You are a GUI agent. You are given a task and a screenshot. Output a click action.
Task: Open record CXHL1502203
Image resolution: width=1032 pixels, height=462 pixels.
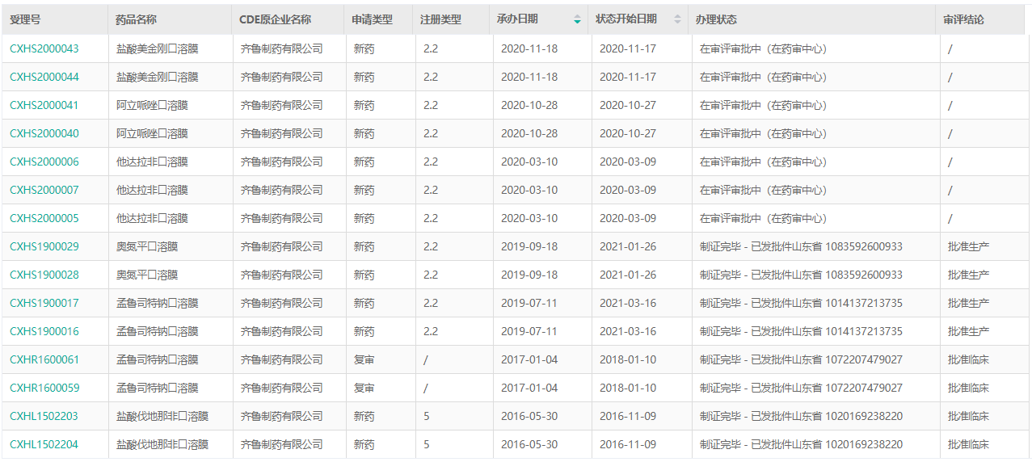(44, 416)
